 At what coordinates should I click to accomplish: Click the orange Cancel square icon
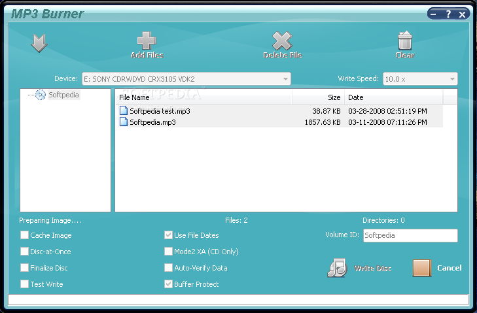click(x=422, y=268)
